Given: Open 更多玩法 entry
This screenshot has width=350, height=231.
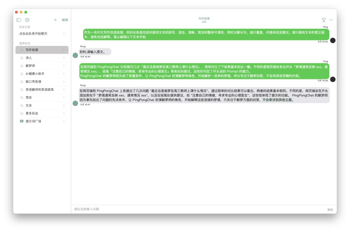Looking at the screenshot, I should coord(42,113).
